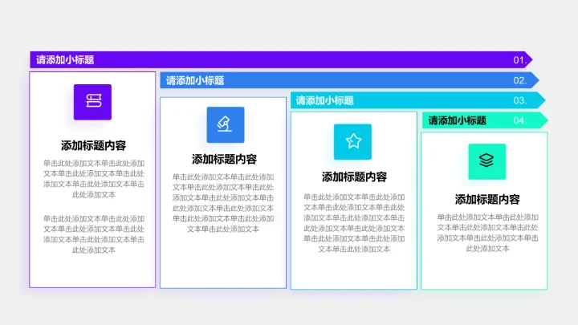Select the green banner subtitle 请添加小标题
This screenshot has width=578, height=325.
[457, 120]
